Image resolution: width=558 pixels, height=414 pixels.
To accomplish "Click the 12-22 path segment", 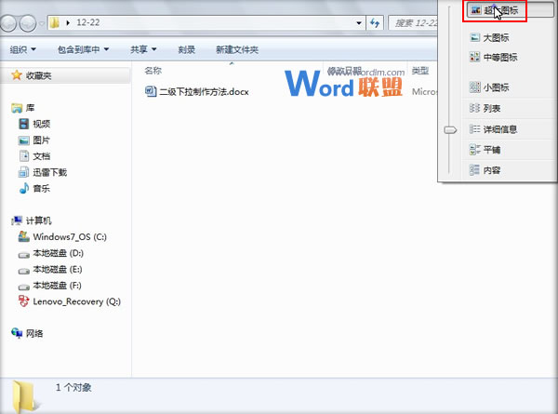I will click(x=88, y=22).
